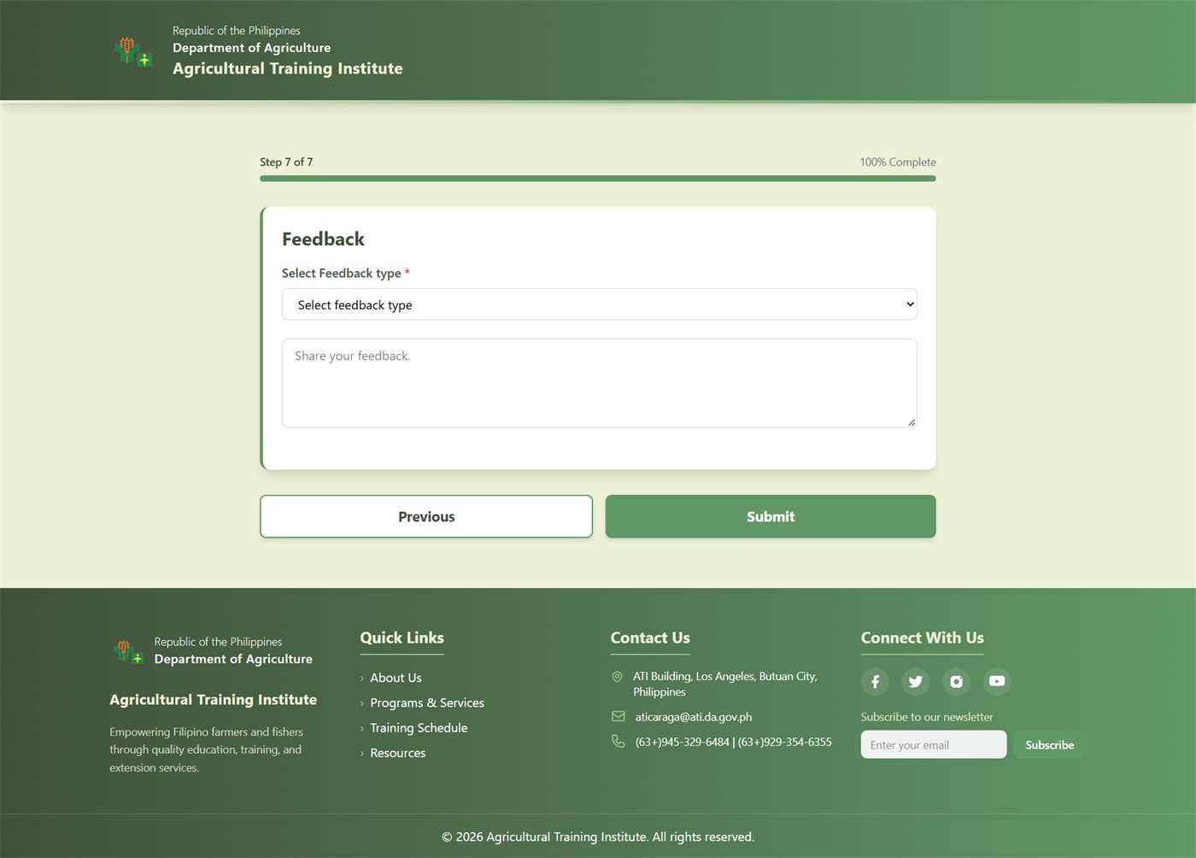Click the newsletter Enter your email field
Screen dimensions: 1196x858
934,744
